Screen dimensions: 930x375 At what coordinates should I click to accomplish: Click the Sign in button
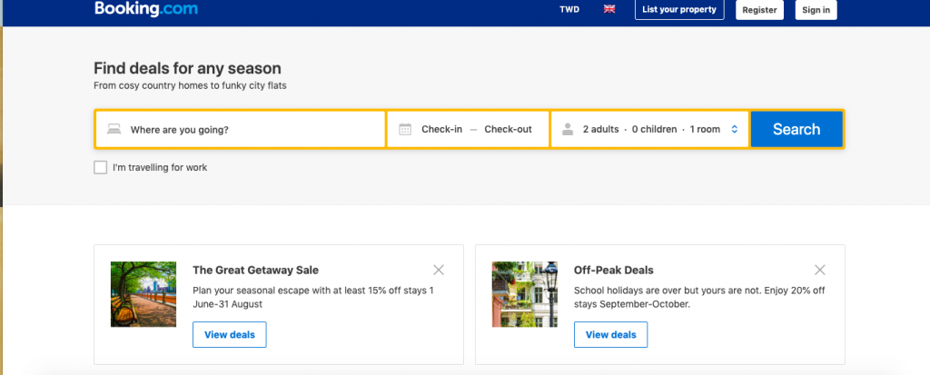click(x=816, y=10)
